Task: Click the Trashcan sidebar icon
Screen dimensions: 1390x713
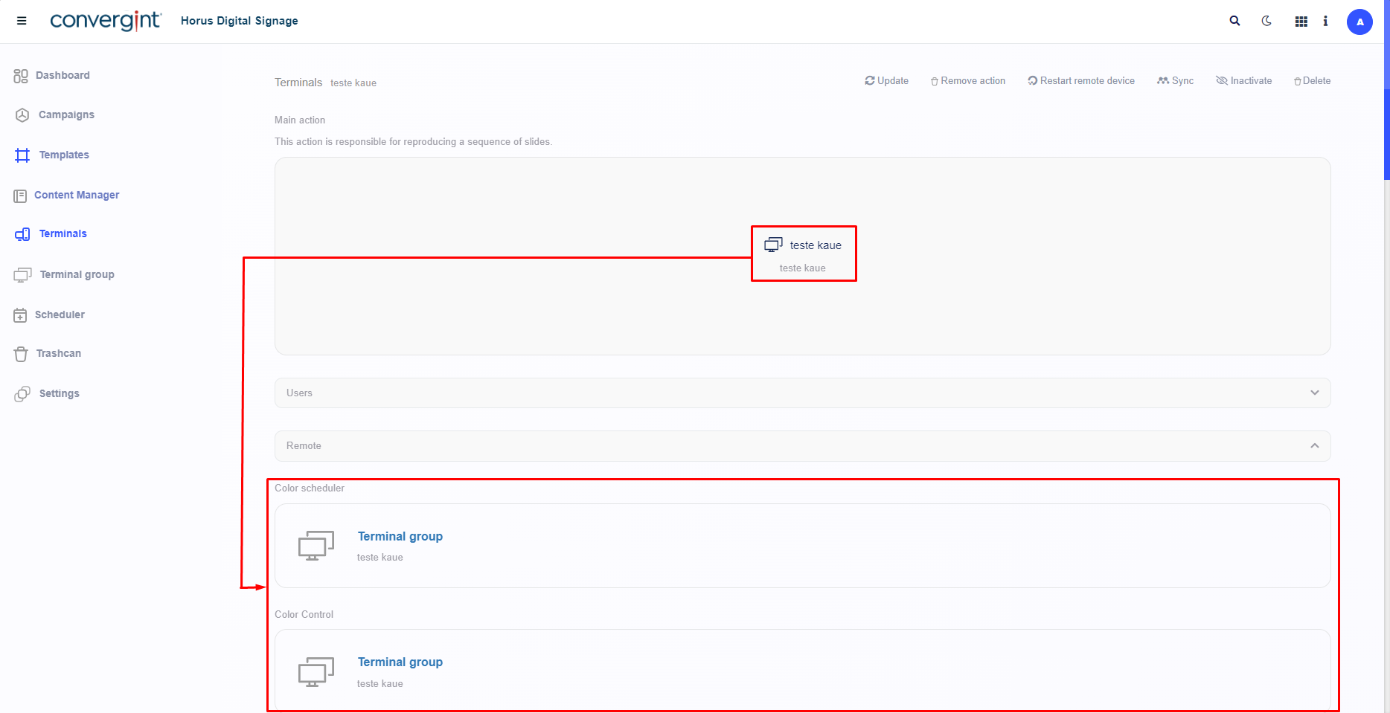Action: 21,354
